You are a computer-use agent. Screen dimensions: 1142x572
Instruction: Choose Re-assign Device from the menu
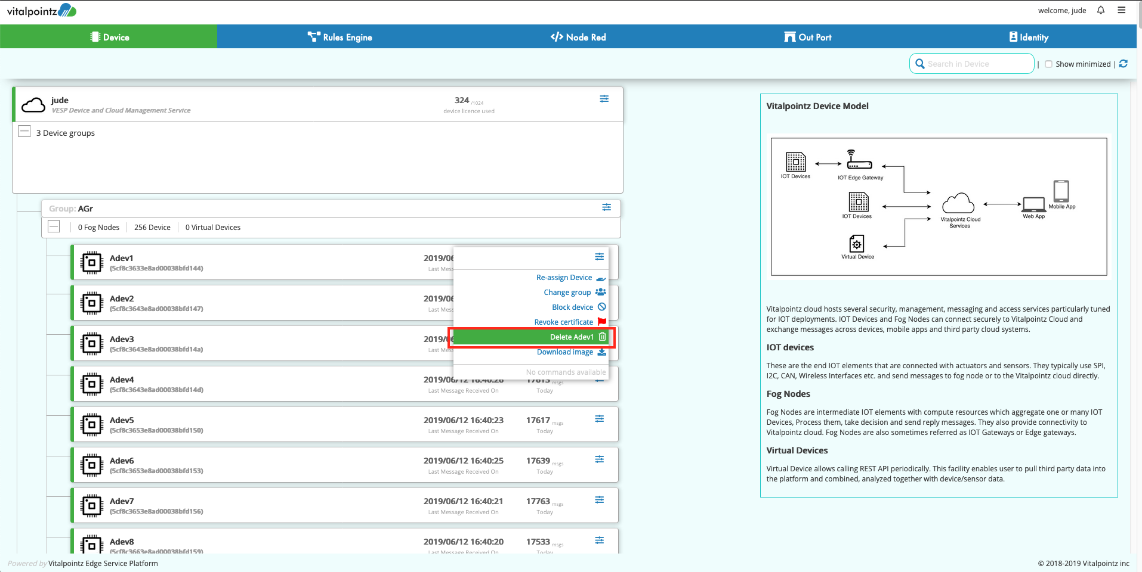tap(564, 278)
